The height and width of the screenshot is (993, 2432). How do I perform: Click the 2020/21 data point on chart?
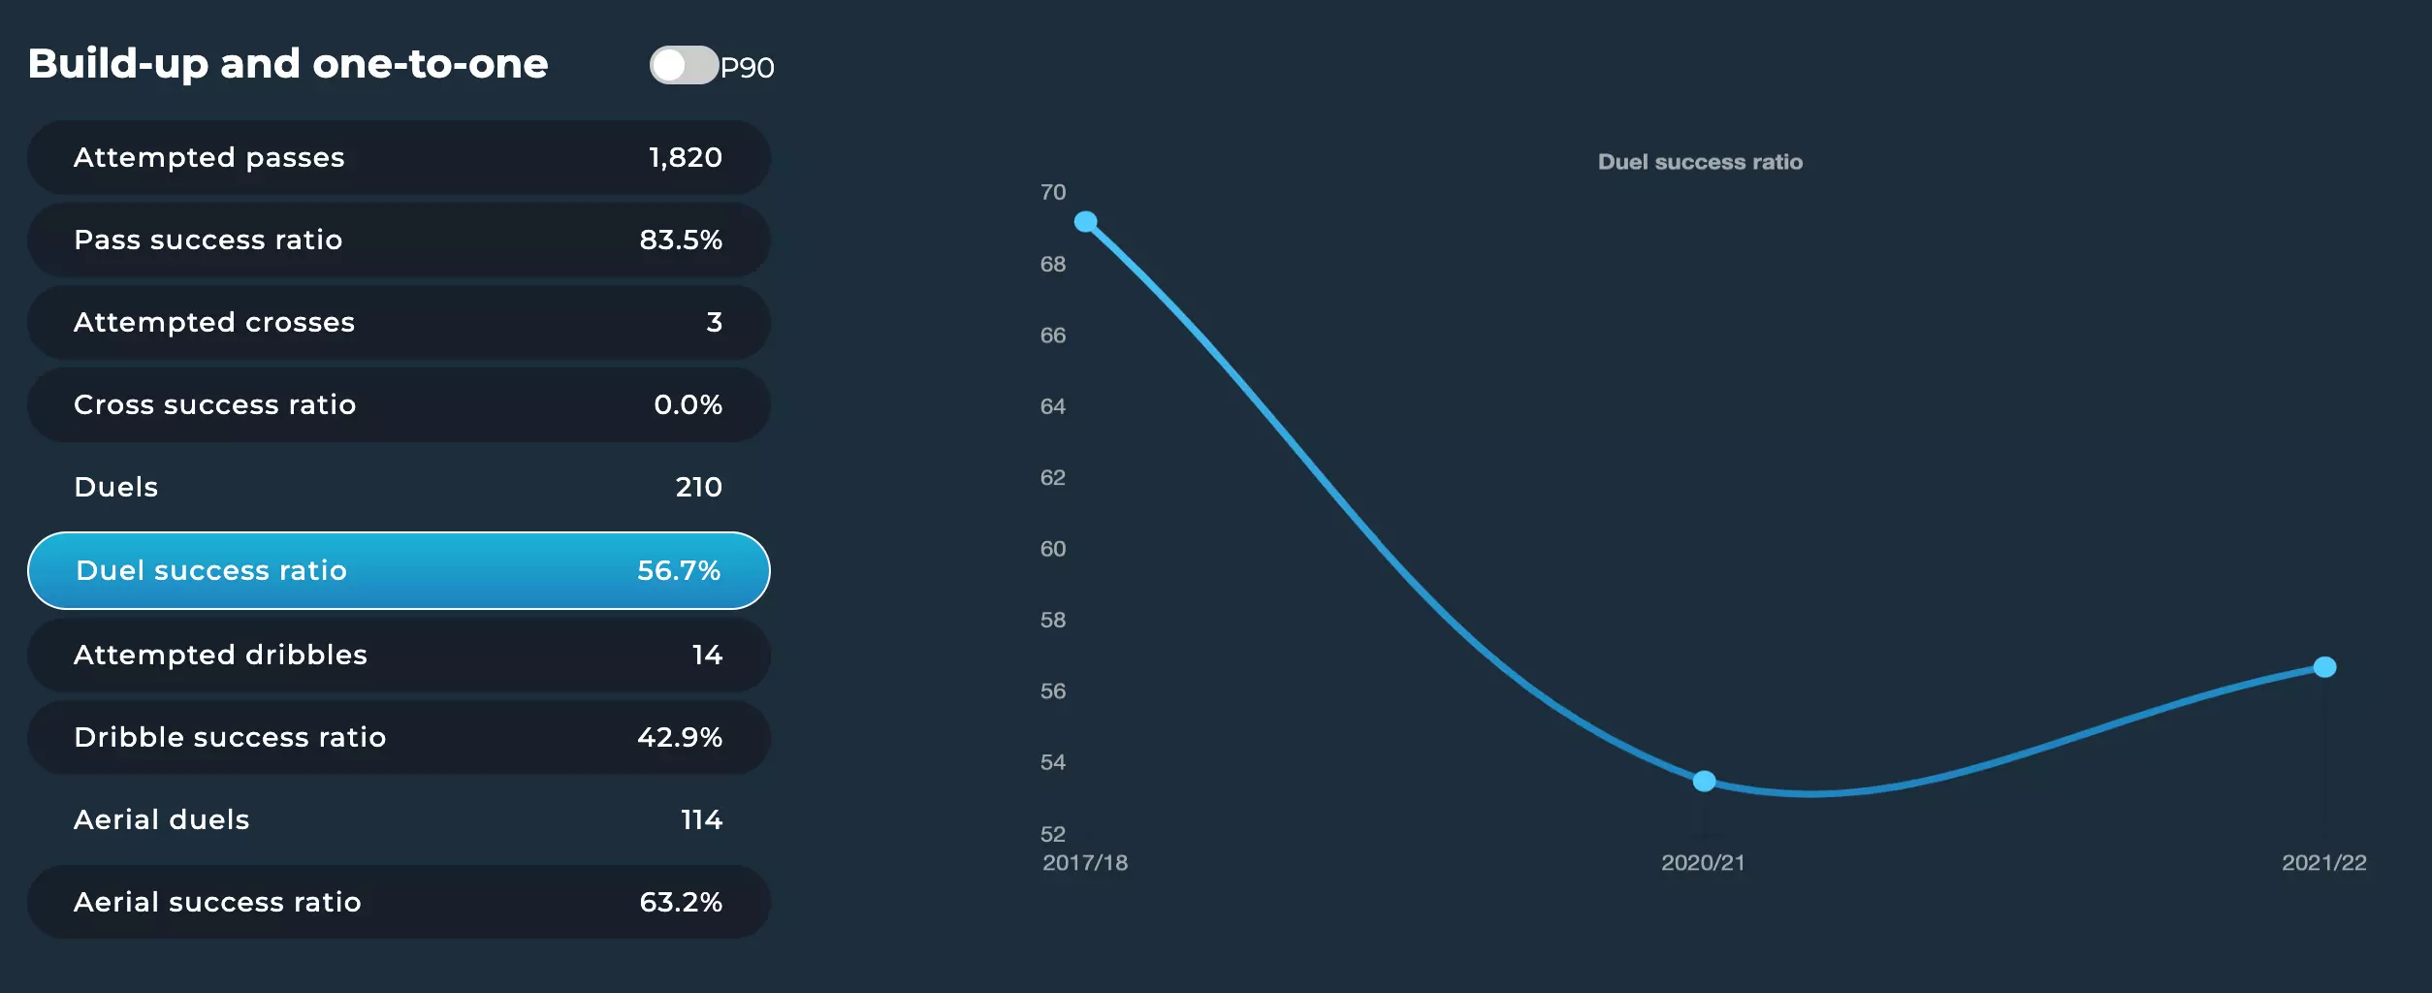(x=1704, y=781)
